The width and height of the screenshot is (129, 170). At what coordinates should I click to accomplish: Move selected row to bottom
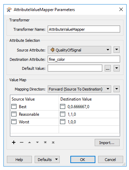53,142
